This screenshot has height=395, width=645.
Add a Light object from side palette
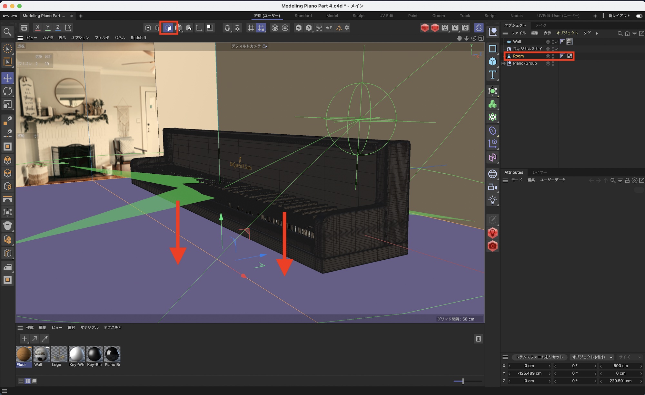(492, 200)
